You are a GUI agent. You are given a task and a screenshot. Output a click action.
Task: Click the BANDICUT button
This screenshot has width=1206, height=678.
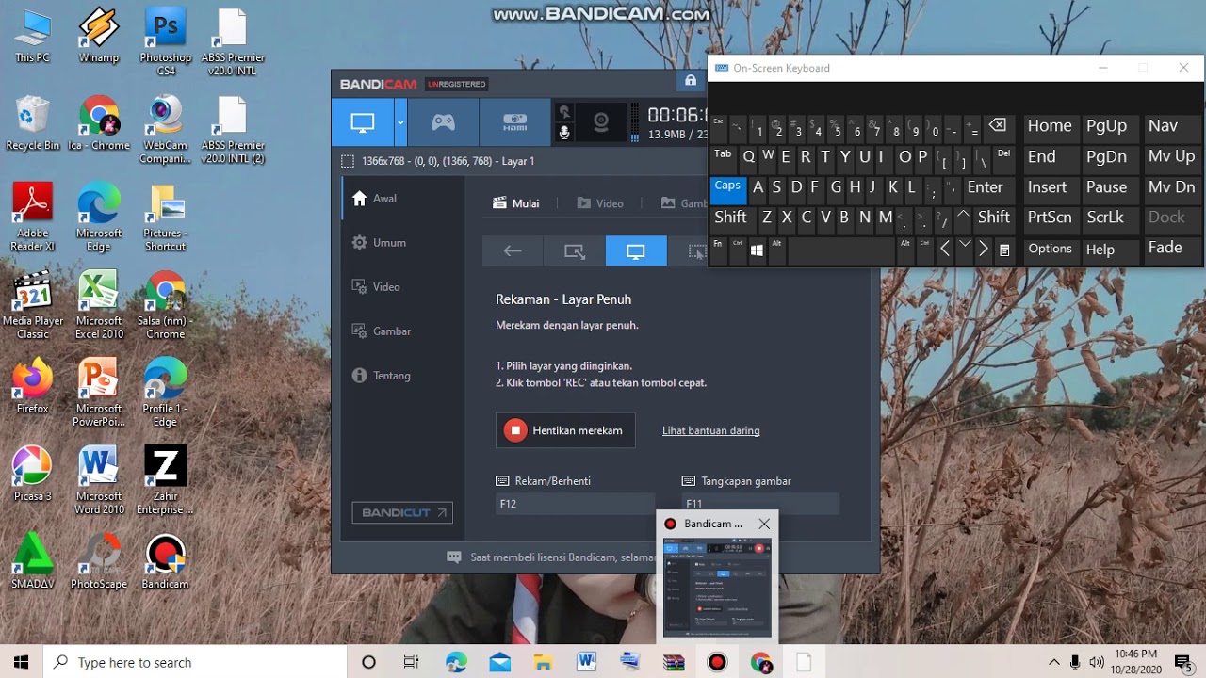coord(402,513)
